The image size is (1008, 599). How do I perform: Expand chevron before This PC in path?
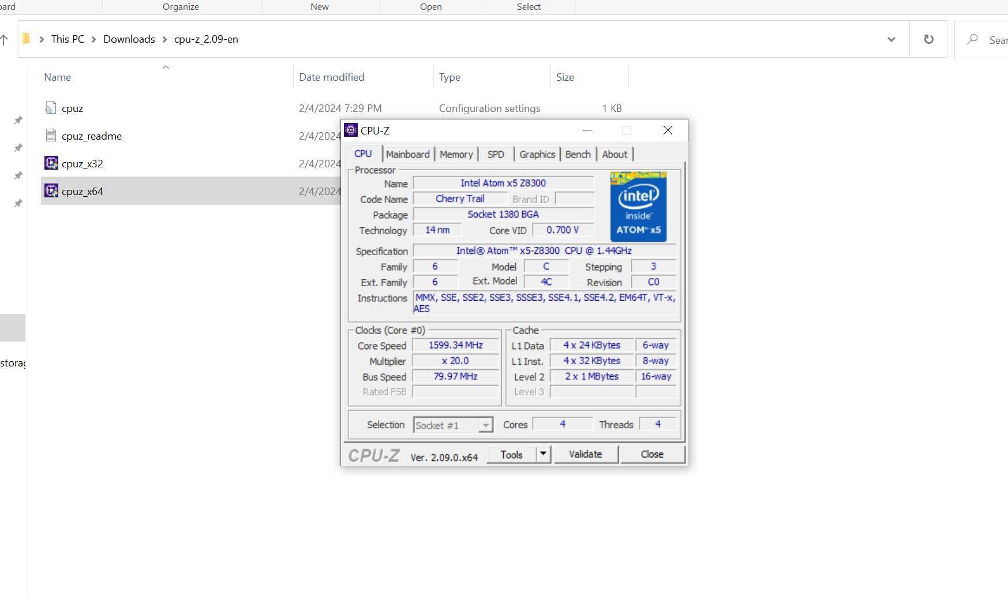pos(42,39)
